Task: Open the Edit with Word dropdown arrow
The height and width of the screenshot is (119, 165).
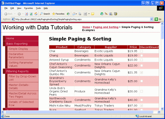Action: click(89, 14)
